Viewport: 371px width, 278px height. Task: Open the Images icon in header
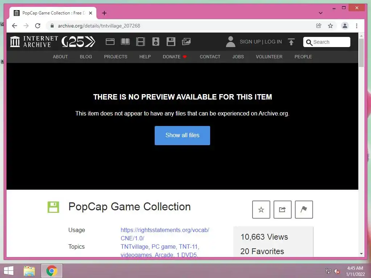(x=186, y=42)
